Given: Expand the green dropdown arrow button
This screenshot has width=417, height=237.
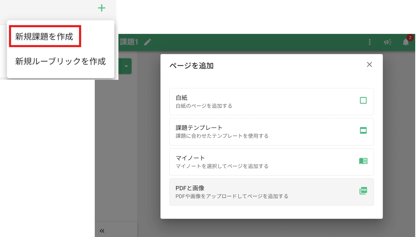Looking at the screenshot, I should 126,66.
